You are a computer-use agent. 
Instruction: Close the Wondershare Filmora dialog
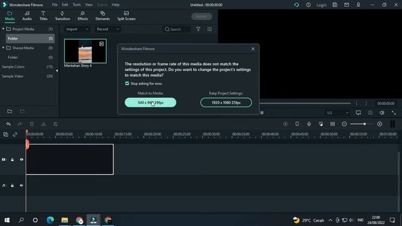coord(253,49)
